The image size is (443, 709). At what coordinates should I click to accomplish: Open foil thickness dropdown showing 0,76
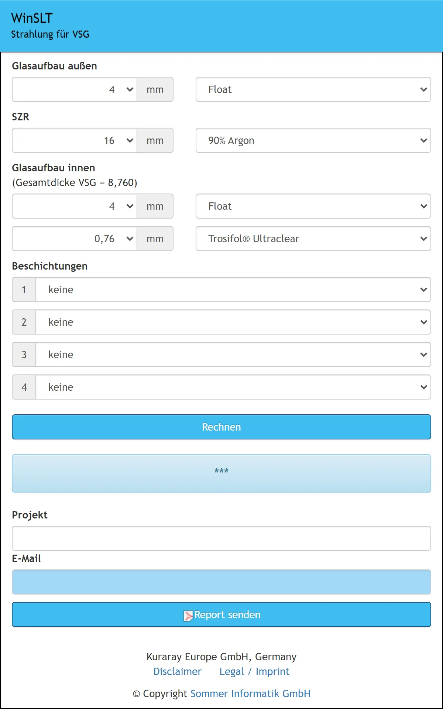pos(75,239)
